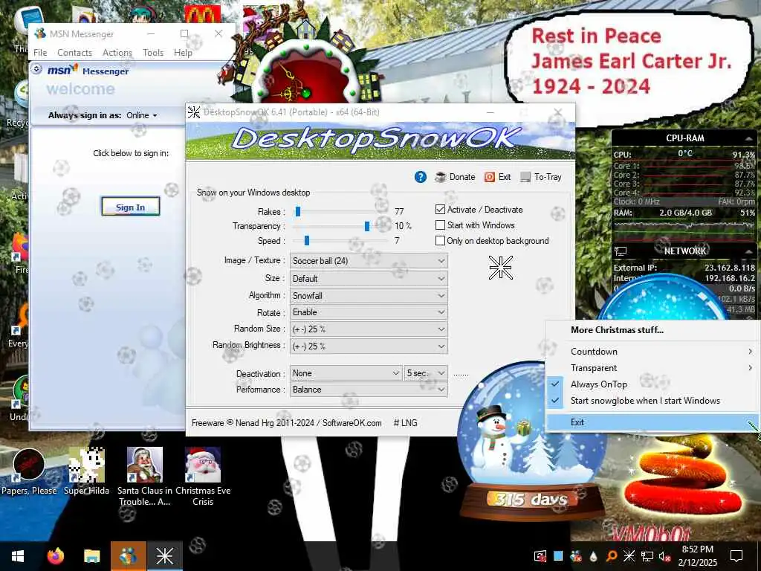Click the DesktopSnowOK title bar snowflake icon
761x571 pixels.
point(194,112)
